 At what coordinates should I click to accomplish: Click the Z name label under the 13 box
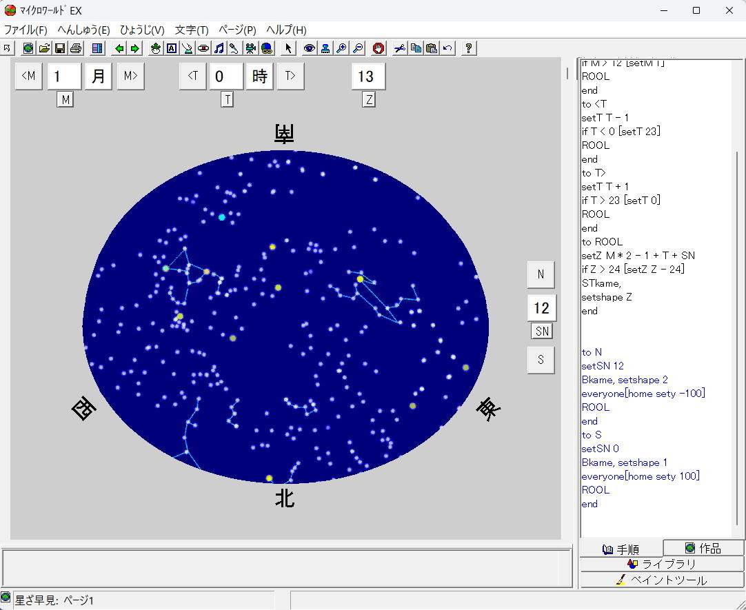[x=369, y=100]
